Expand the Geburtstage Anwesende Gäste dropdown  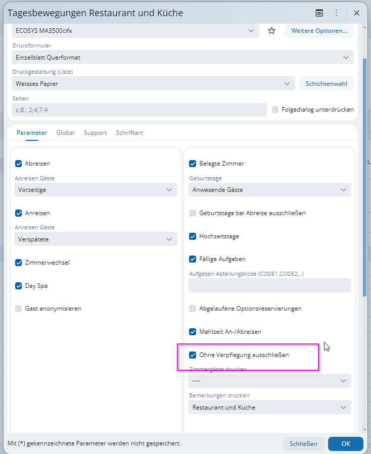point(269,190)
